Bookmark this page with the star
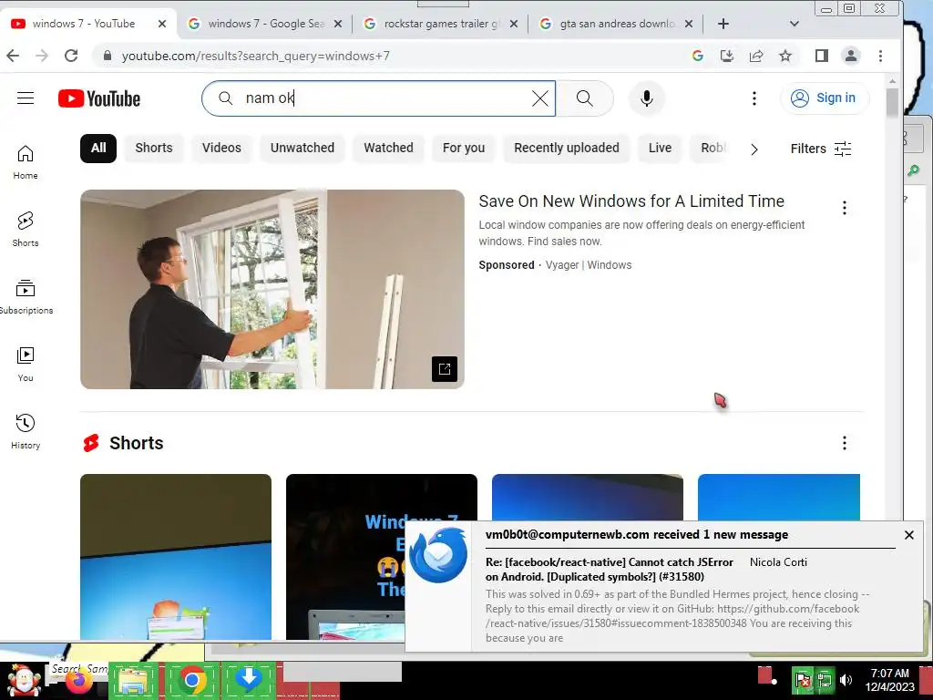The width and height of the screenshot is (933, 700). coord(785,56)
